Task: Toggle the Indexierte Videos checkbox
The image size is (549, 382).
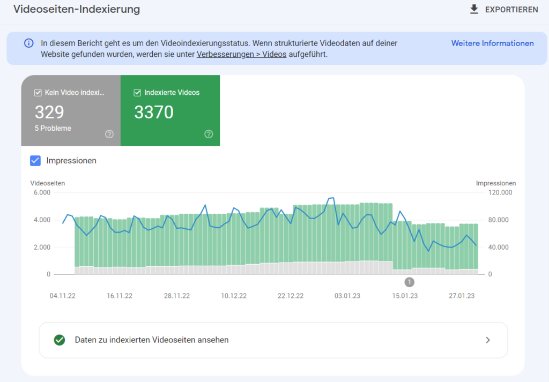Action: pos(137,93)
